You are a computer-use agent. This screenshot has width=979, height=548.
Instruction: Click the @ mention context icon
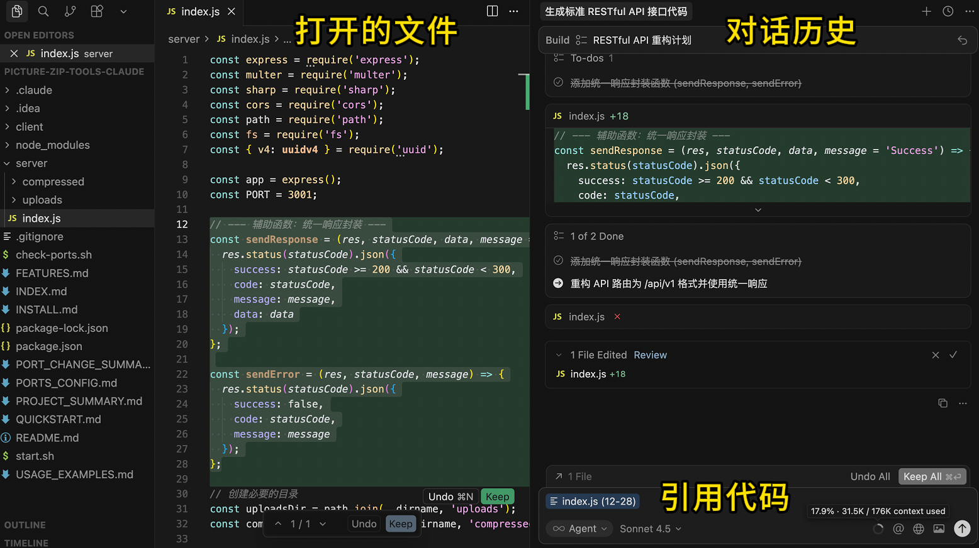click(x=898, y=529)
